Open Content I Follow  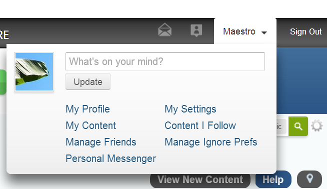(x=200, y=125)
